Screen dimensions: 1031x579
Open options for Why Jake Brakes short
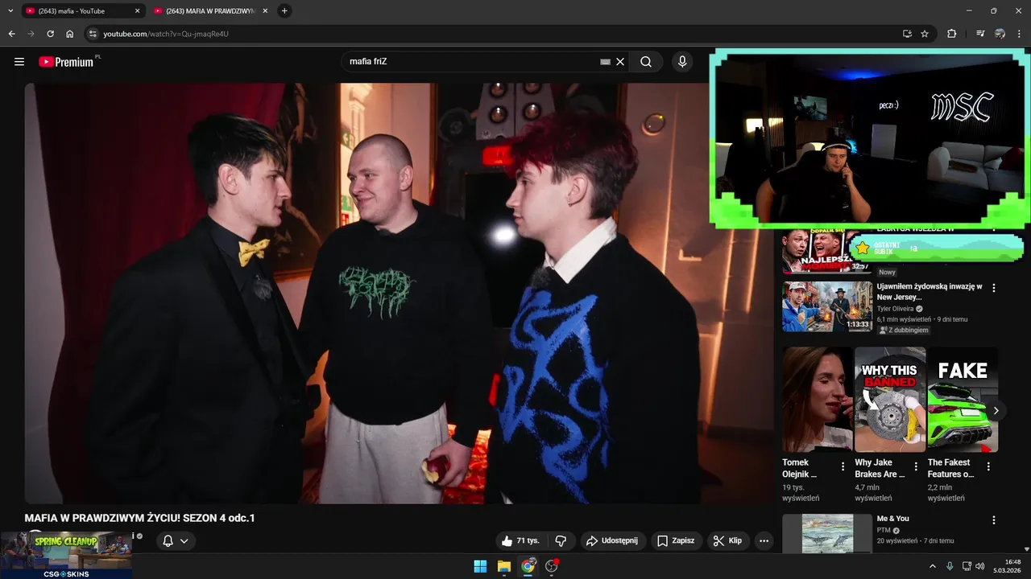[916, 466]
